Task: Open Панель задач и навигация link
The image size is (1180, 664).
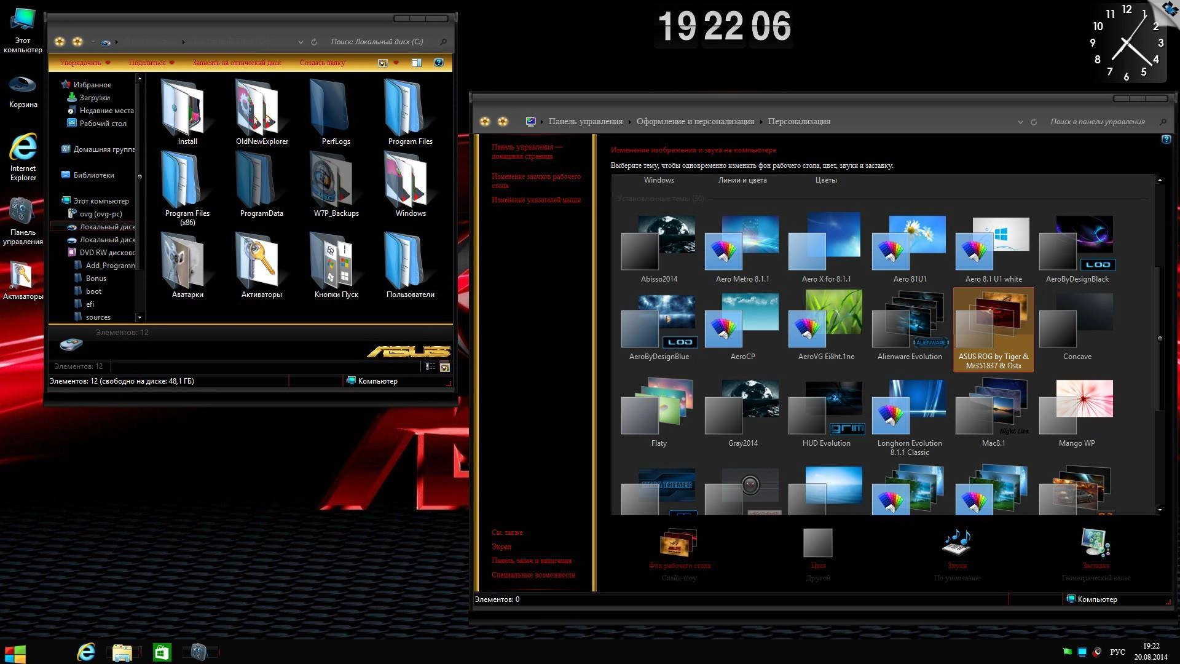Action: [x=532, y=561]
